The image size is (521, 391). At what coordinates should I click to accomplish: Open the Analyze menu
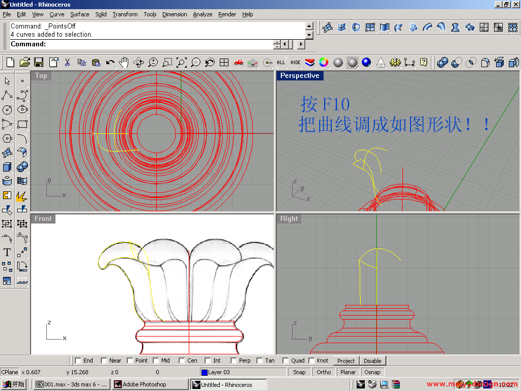(x=202, y=14)
